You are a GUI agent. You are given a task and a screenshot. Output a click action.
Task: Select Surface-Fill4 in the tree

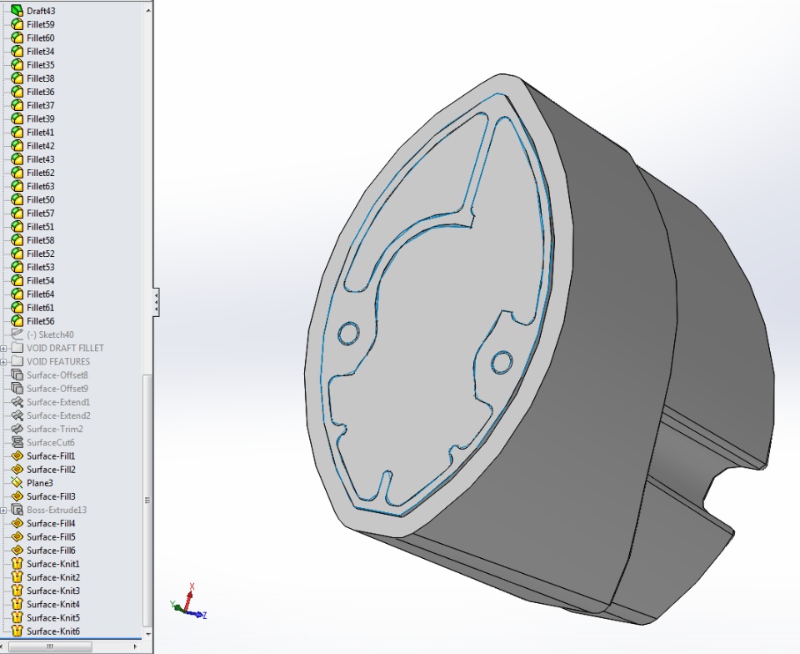[x=51, y=523]
